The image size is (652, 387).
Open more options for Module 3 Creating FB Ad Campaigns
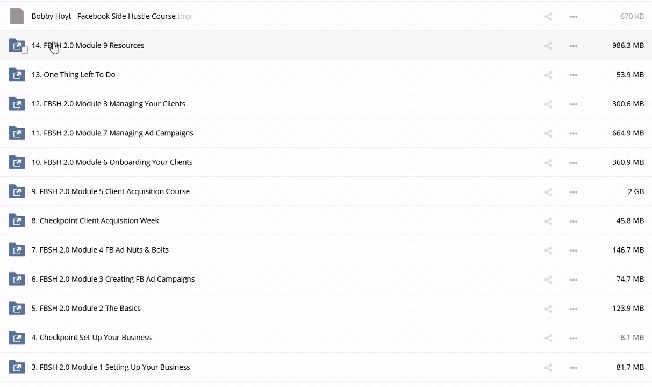[x=574, y=279]
